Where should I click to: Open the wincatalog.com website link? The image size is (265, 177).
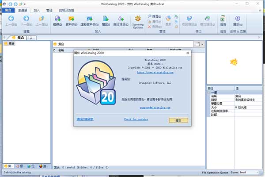(155, 73)
